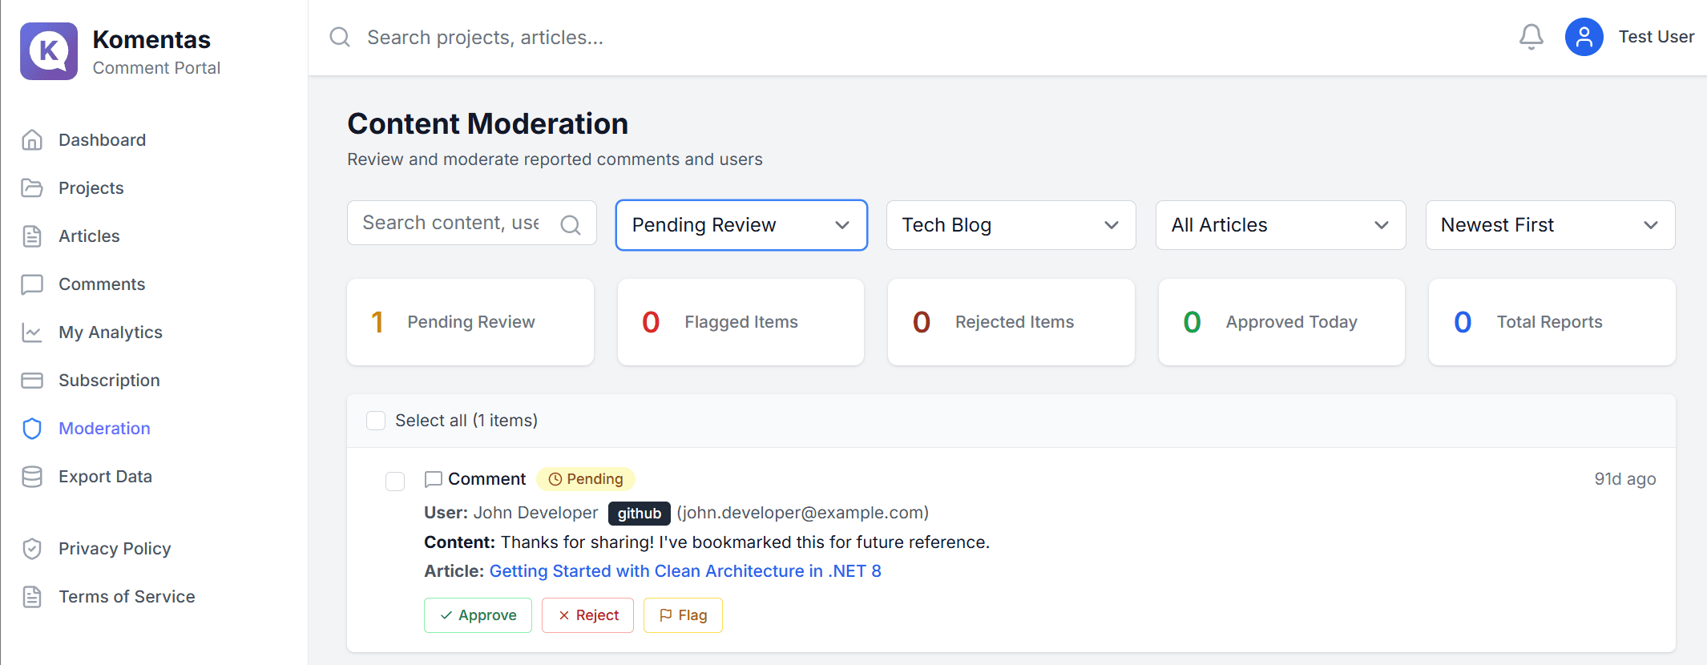Click the Export Data database icon
This screenshot has width=1707, height=665.
point(32,477)
